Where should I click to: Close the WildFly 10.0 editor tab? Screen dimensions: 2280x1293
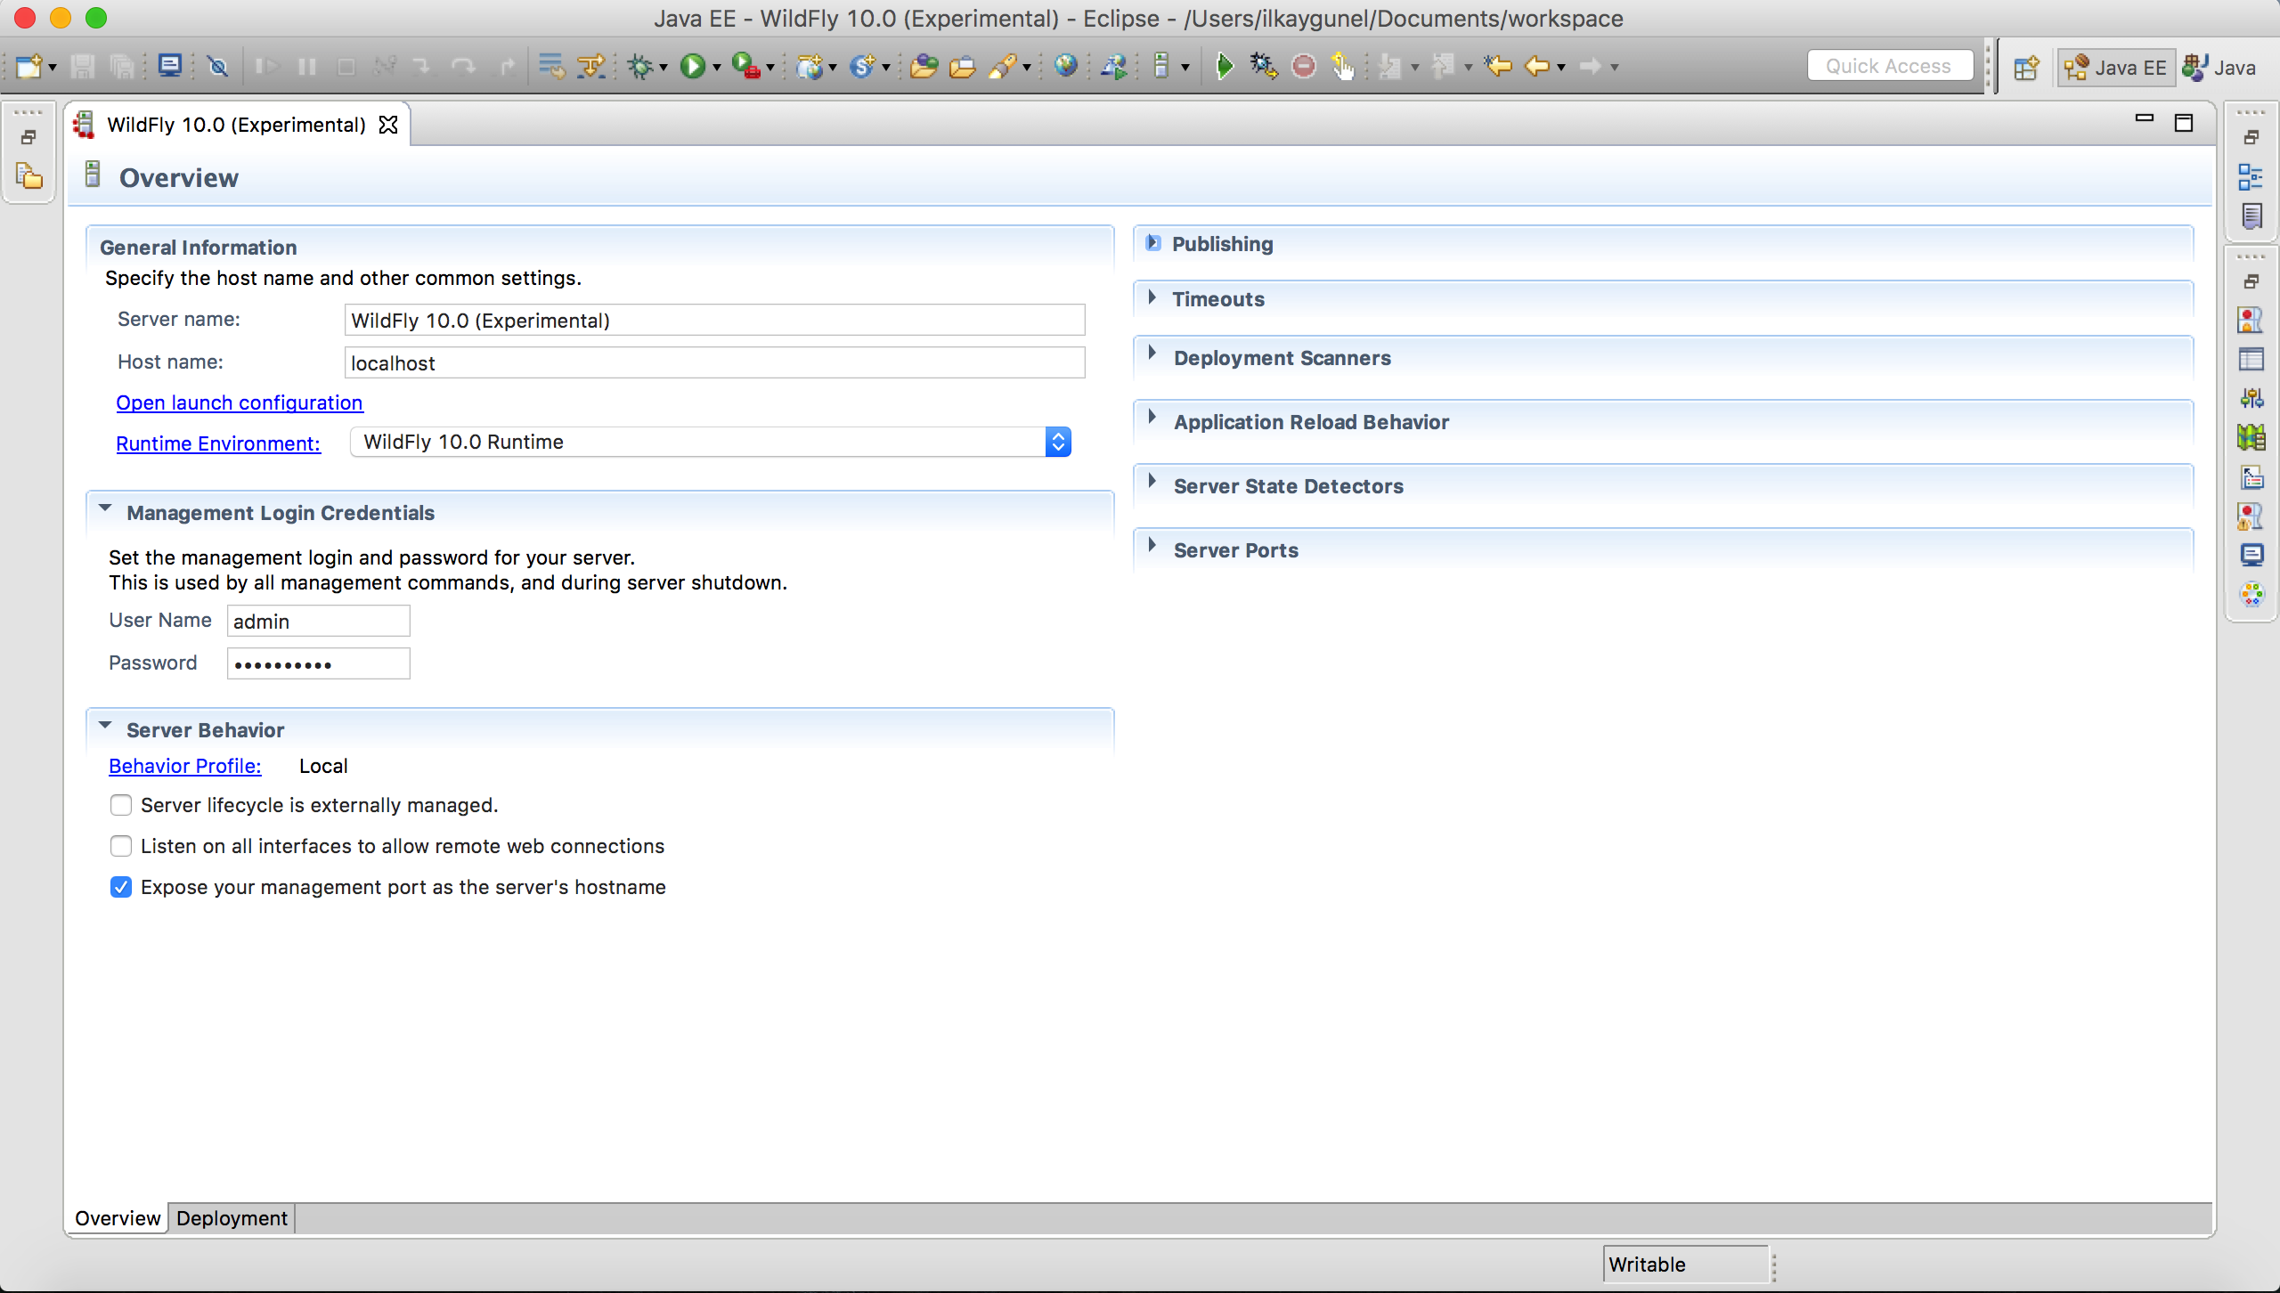point(388,125)
